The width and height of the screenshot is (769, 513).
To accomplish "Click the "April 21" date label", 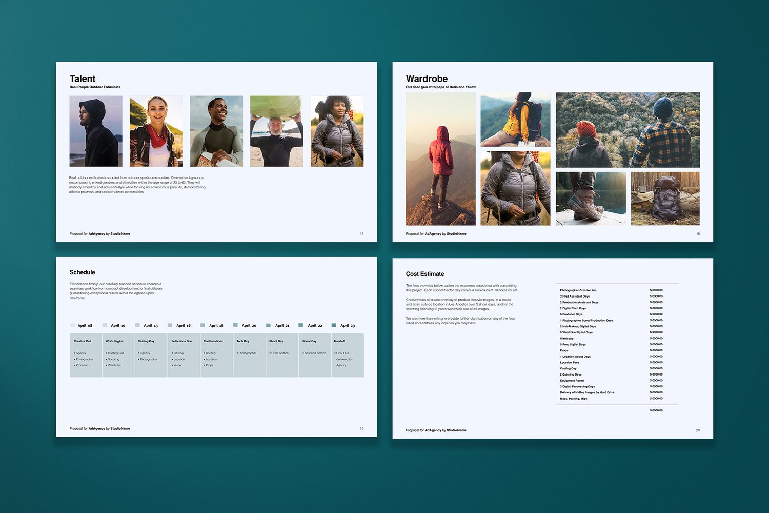I will pyautogui.click(x=282, y=326).
